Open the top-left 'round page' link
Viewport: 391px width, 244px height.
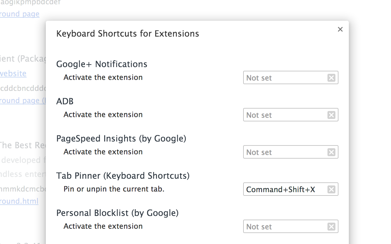(20, 14)
